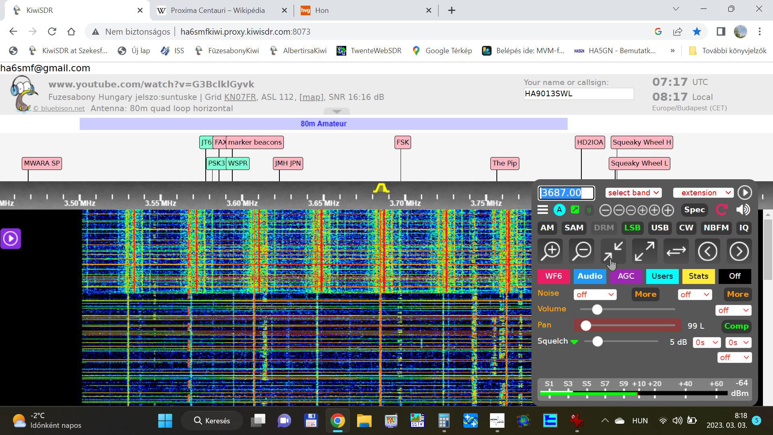
Task: Click the magnifier zoom-out icon
Action: click(x=582, y=251)
